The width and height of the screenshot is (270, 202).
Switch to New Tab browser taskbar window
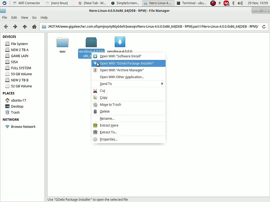click(92, 3)
